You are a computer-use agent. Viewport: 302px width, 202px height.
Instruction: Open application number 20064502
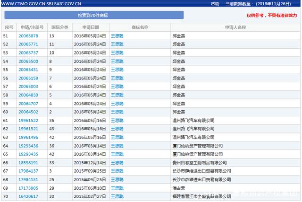click(28, 112)
